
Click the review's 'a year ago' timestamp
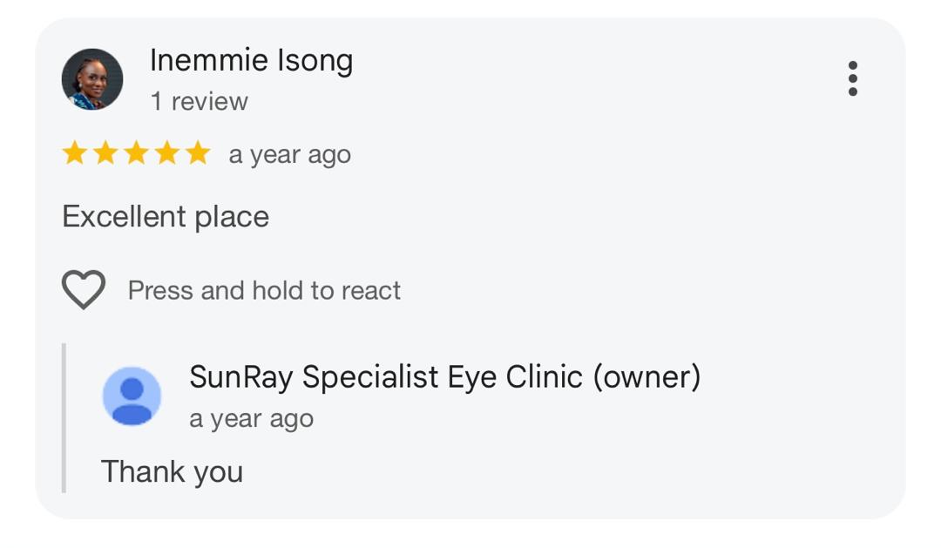pos(290,155)
